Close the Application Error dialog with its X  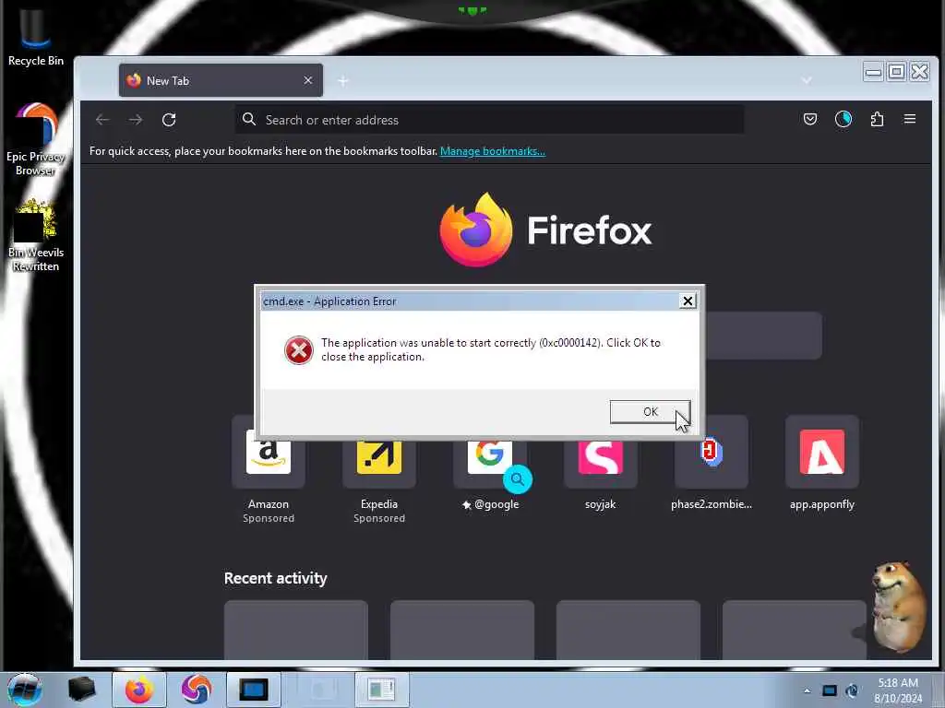click(x=687, y=301)
